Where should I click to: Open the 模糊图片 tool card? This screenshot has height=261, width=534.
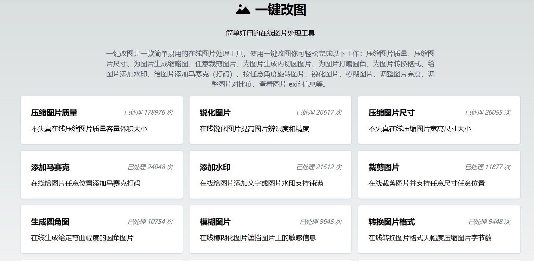coord(270,229)
